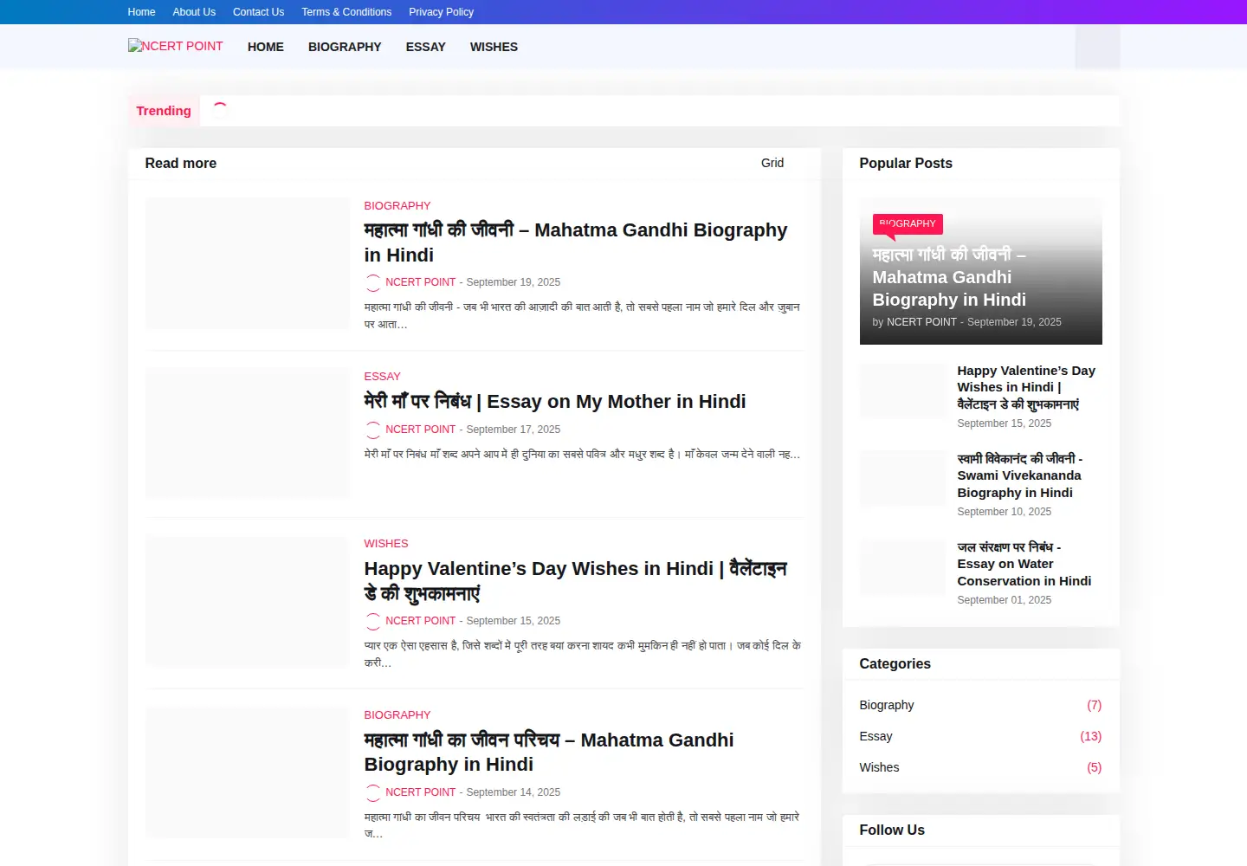Open Contact Us page
The height and width of the screenshot is (866, 1247).
[x=258, y=12]
